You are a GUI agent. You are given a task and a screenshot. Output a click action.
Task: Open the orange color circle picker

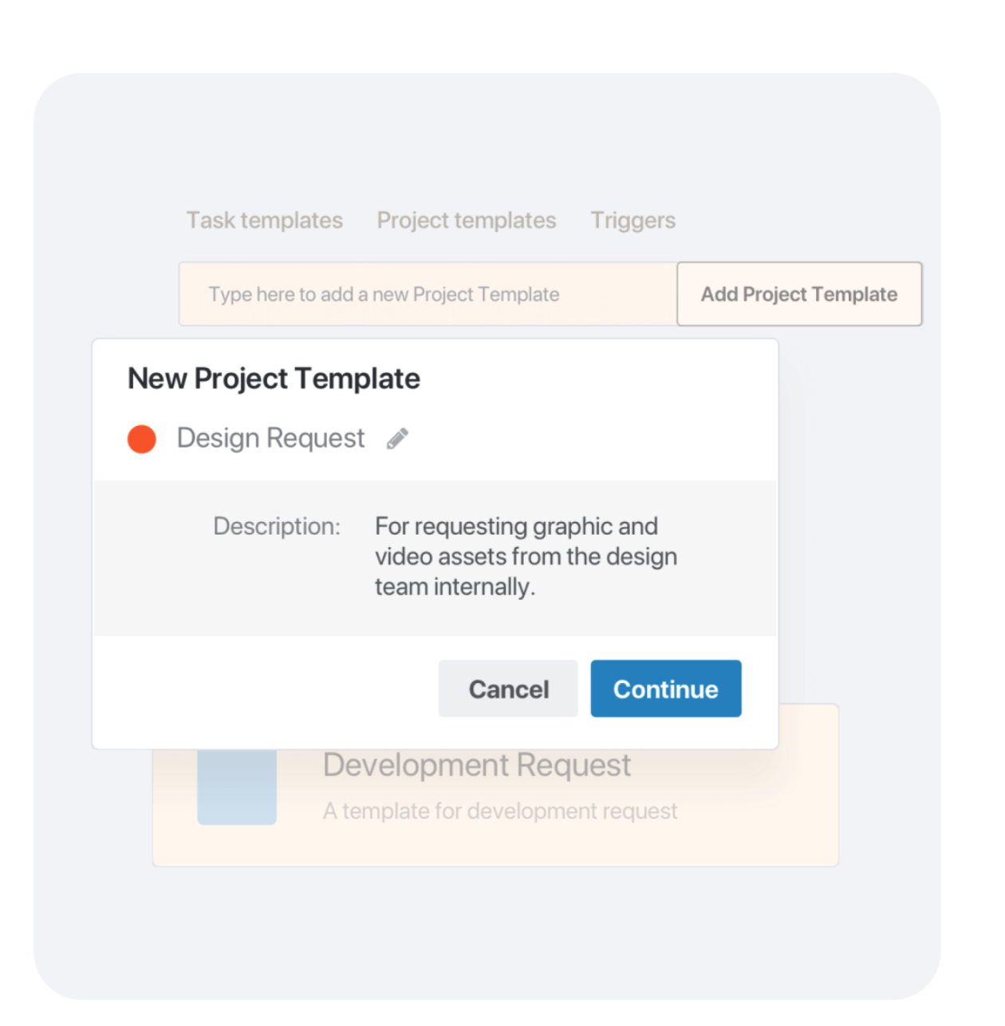tap(142, 439)
